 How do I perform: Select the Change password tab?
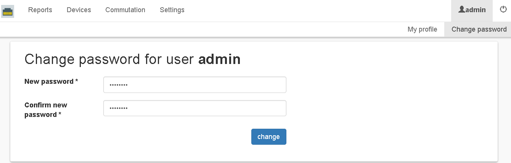pyautogui.click(x=479, y=29)
